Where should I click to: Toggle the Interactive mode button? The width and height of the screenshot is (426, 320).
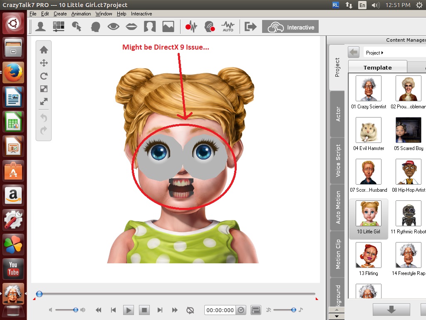(290, 27)
